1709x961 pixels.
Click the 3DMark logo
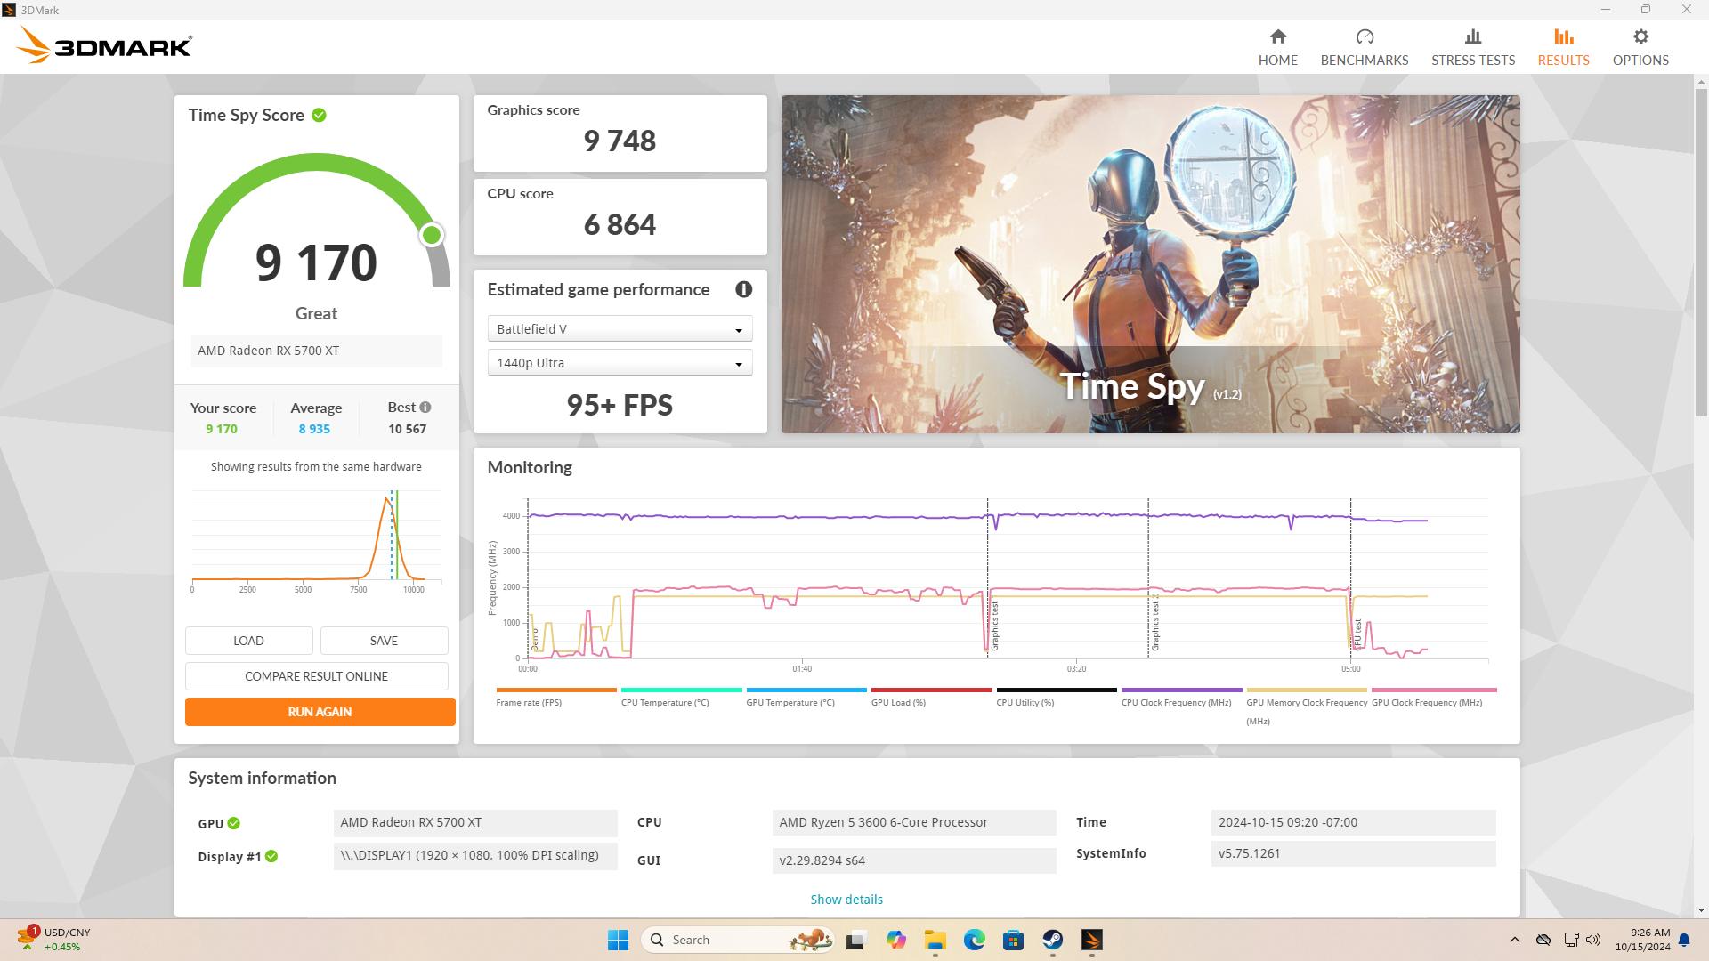(x=103, y=44)
